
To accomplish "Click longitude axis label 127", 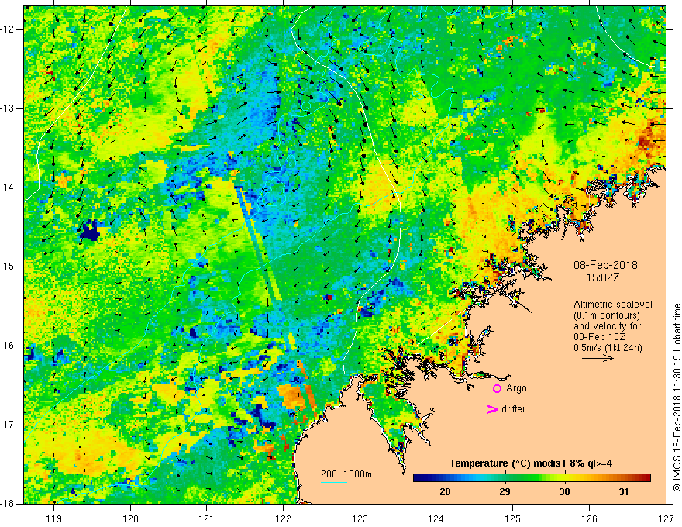I will point(666,518).
